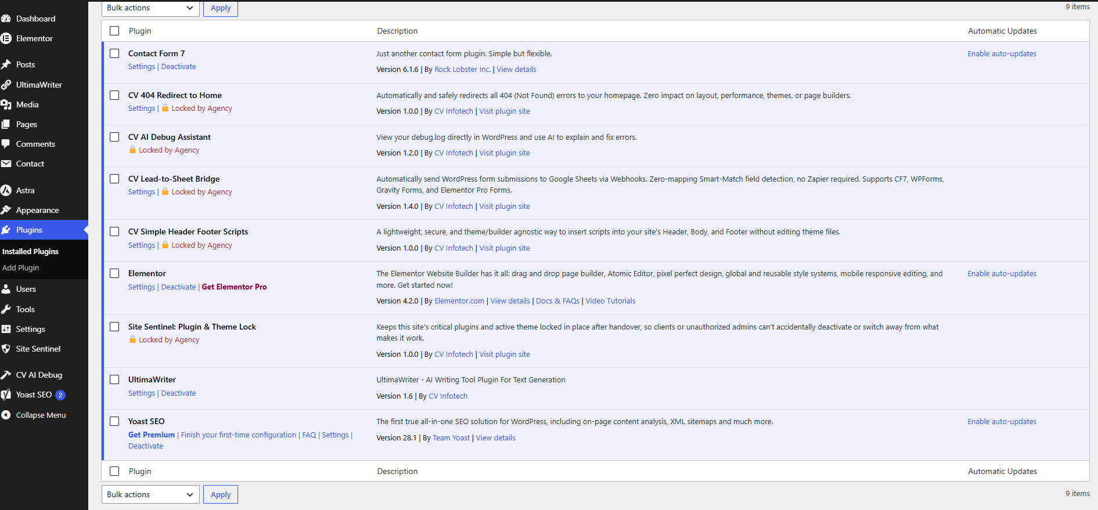Click the Appearance paintbrush icon
Viewport: 1098px width, 510px height.
[6, 210]
